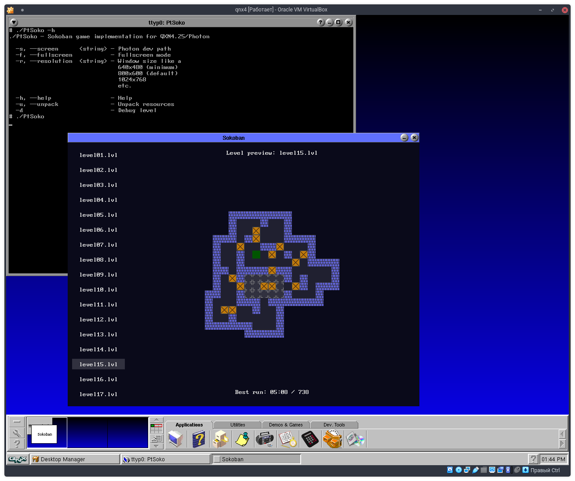Select level05.lvl in the level list
Image resolution: width=575 pixels, height=481 pixels.
click(x=98, y=215)
